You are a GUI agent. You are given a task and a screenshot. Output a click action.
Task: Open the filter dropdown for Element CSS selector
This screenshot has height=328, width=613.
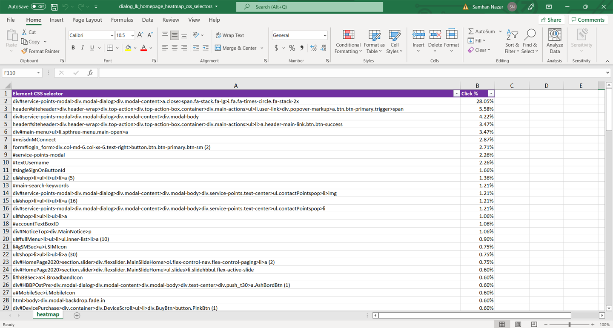click(x=456, y=94)
